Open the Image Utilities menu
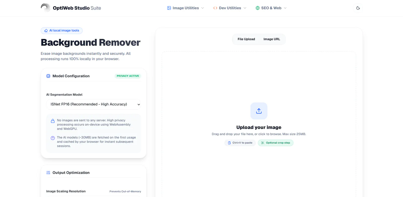Screen dimensions: 403x197 [x=186, y=8]
